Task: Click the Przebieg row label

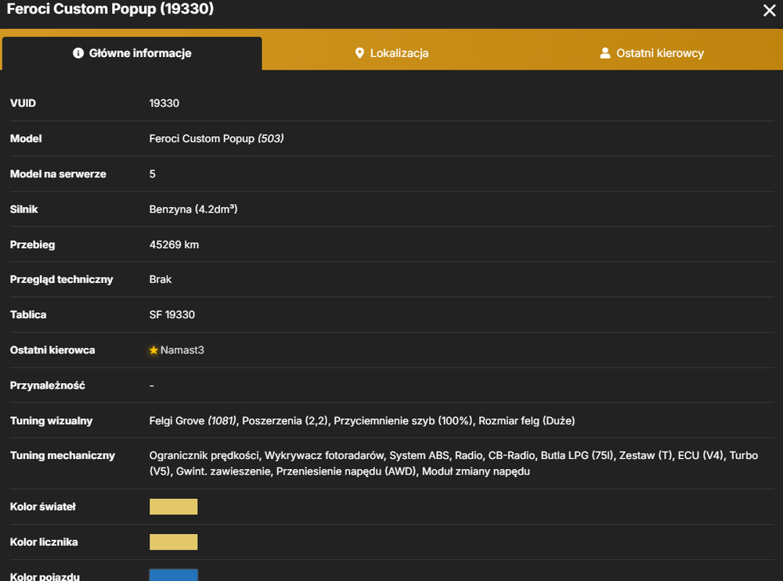Action: click(32, 245)
